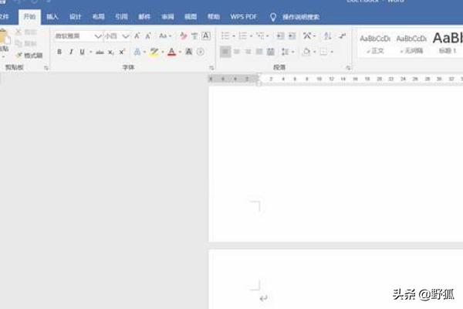Toggle Superscript formatting
This screenshot has width=463, height=309.
tap(122, 52)
